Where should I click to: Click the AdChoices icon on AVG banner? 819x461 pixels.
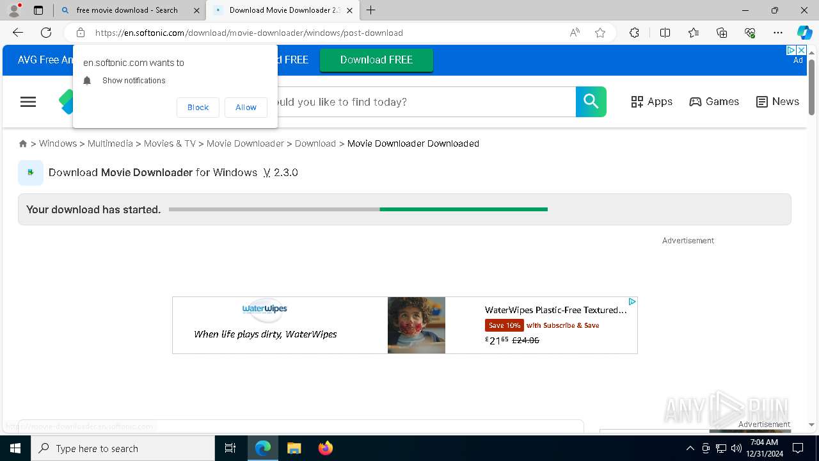pos(791,50)
